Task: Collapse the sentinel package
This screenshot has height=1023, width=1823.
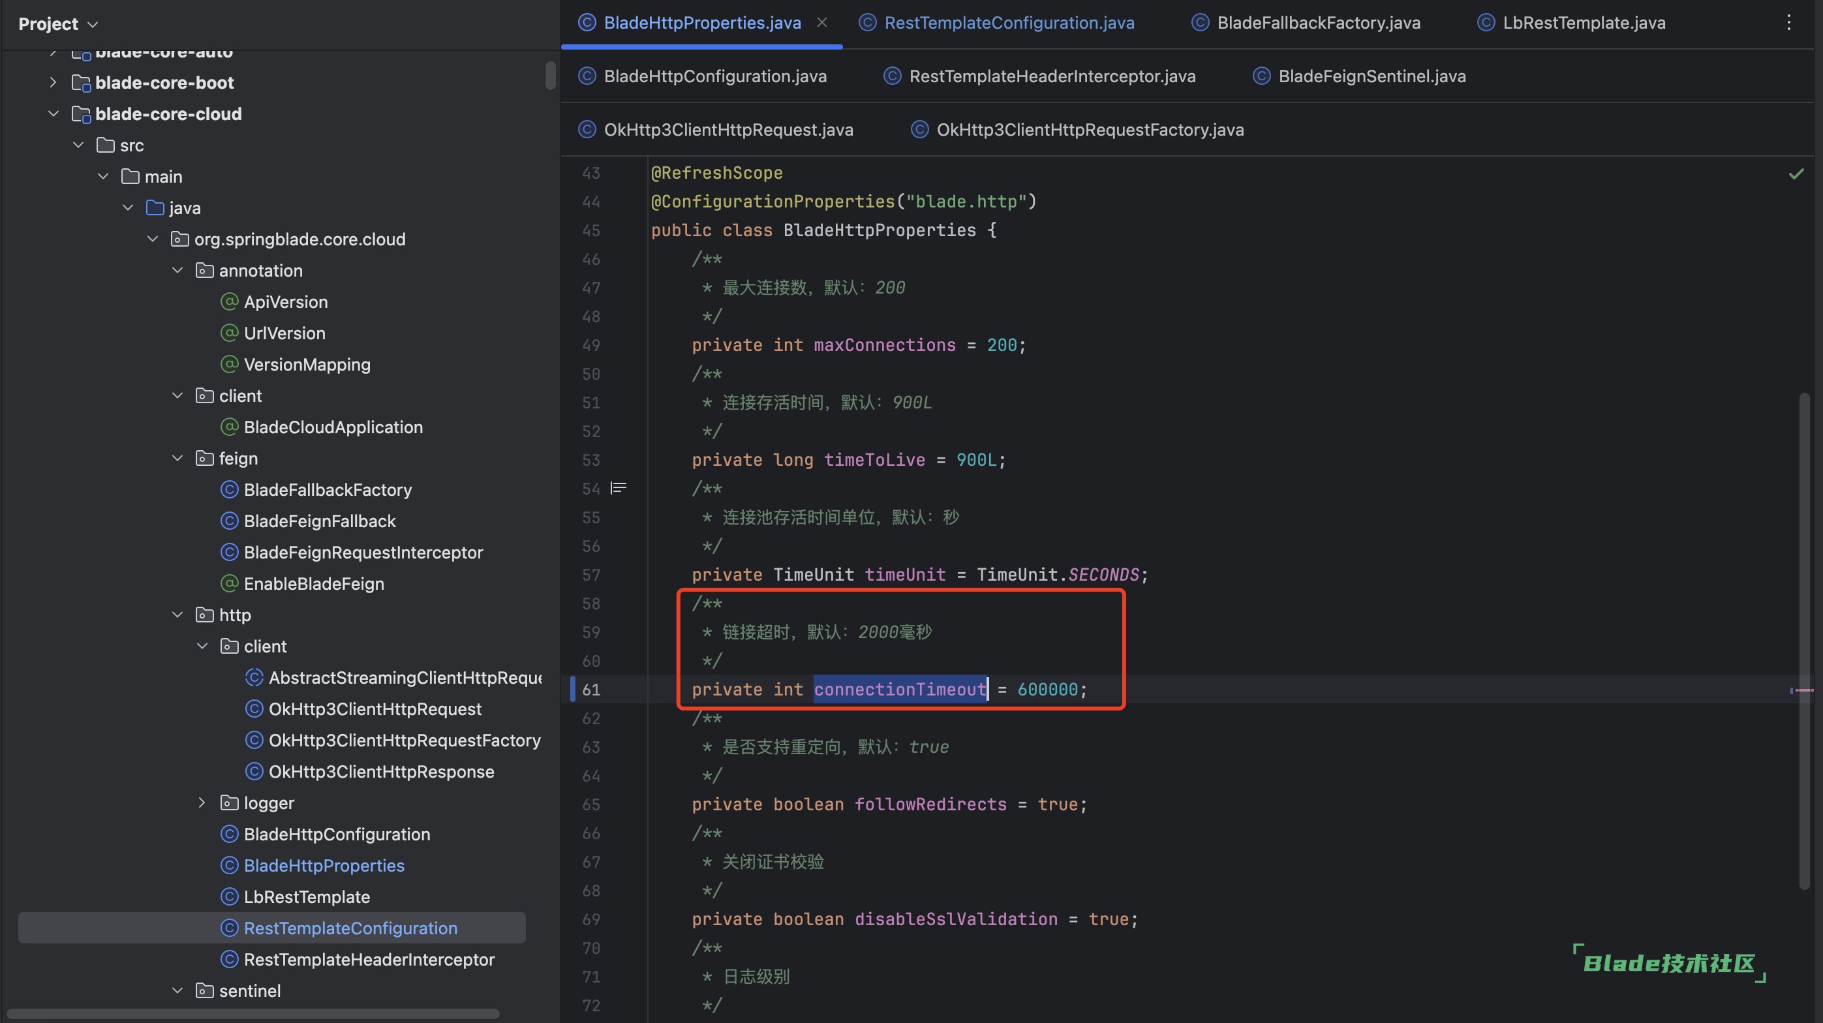Action: pos(177,990)
